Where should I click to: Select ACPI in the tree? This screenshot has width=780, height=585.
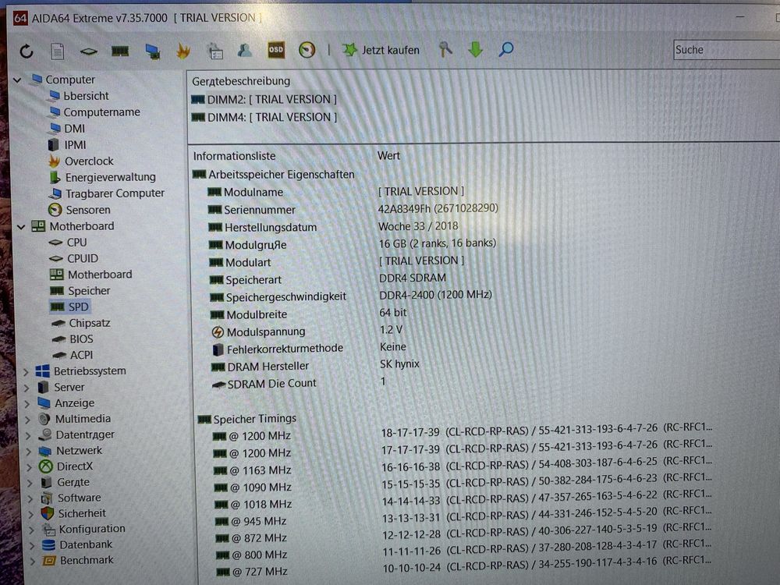pyautogui.click(x=81, y=355)
